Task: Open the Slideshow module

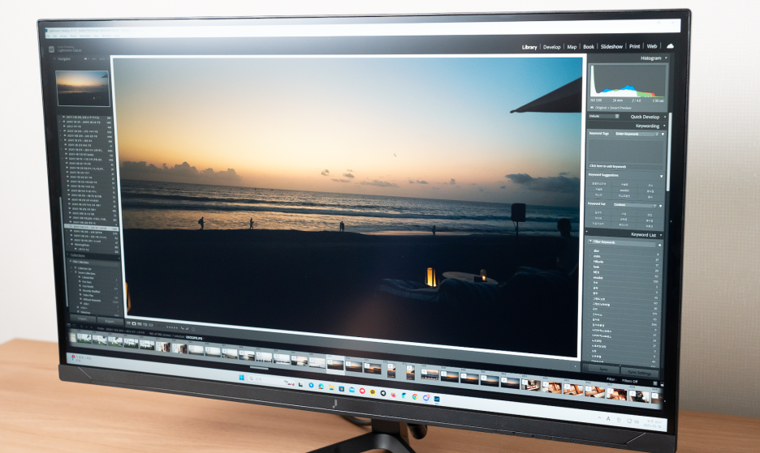Action: pos(611,47)
